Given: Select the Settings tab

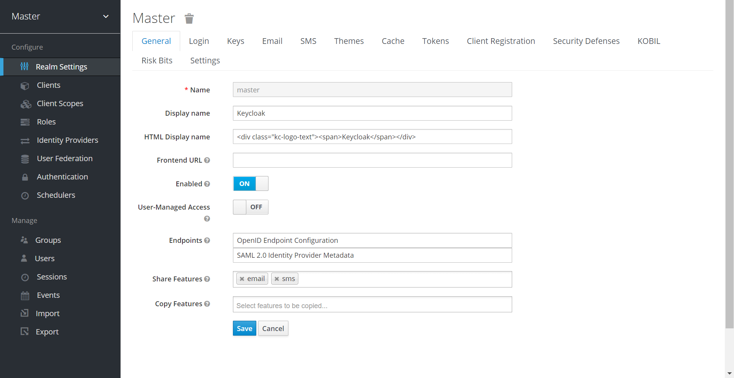Looking at the screenshot, I should (205, 61).
